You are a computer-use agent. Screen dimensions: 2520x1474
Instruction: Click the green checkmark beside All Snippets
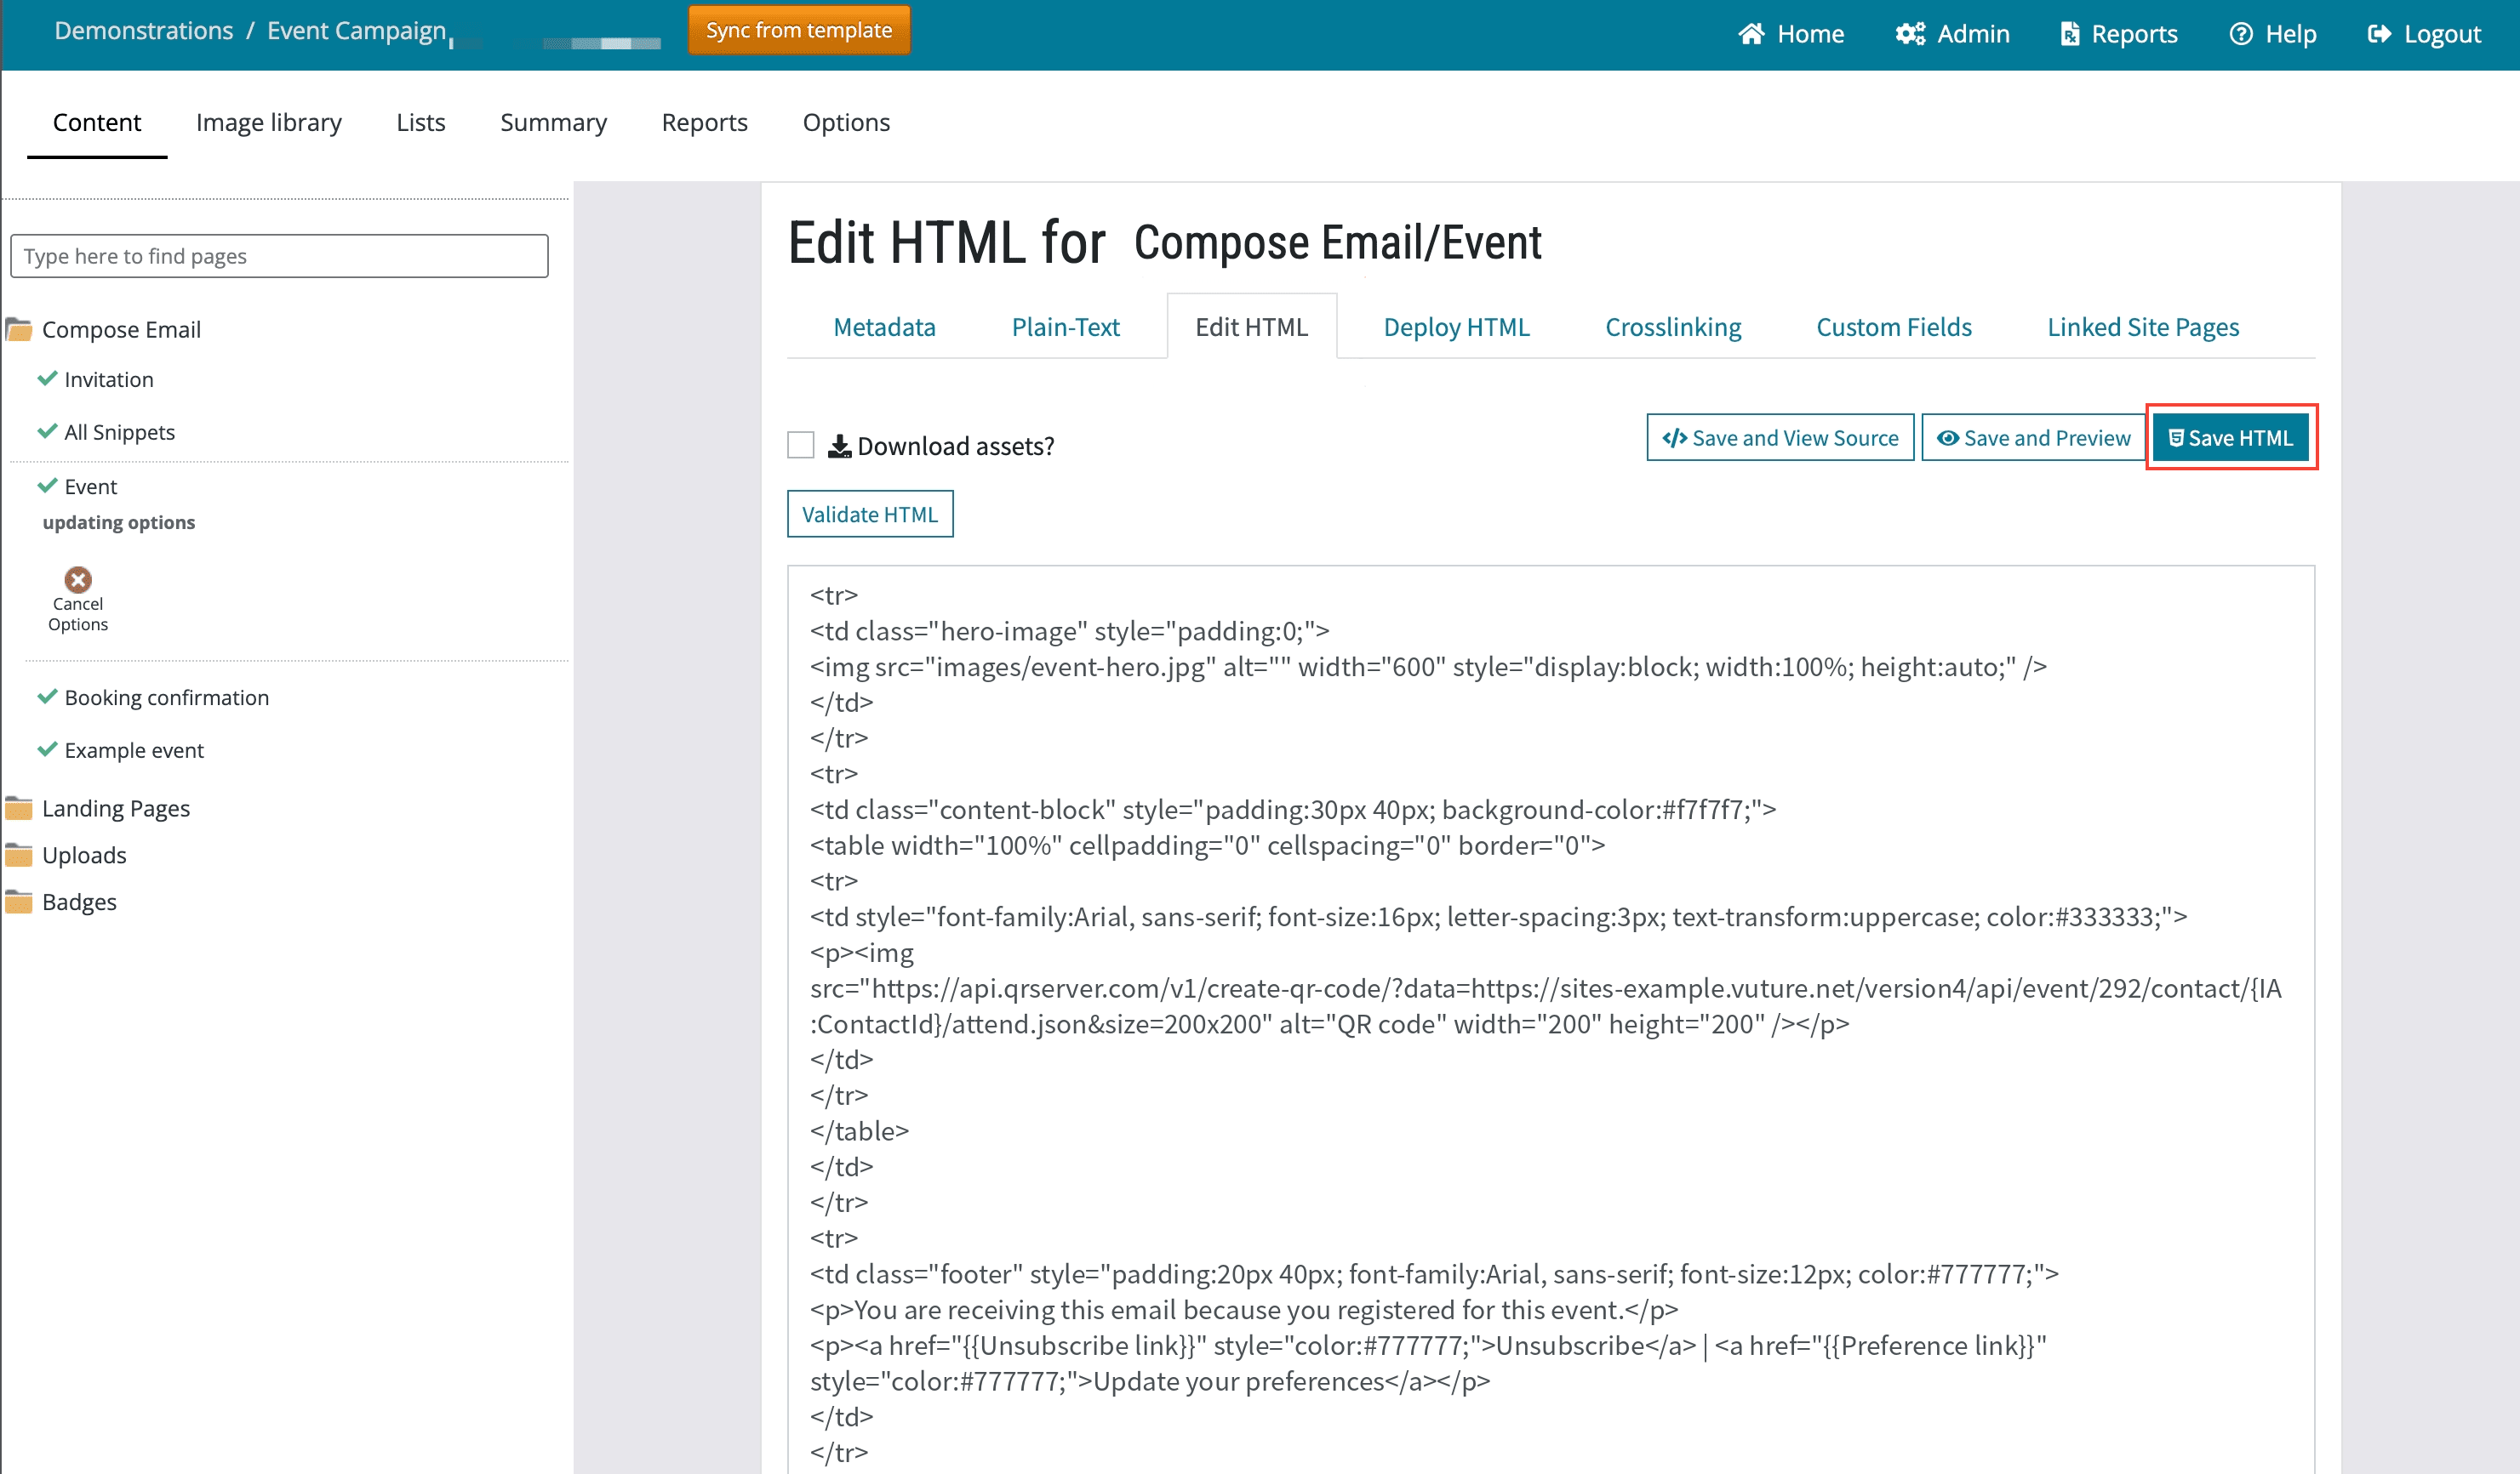pyautogui.click(x=47, y=432)
